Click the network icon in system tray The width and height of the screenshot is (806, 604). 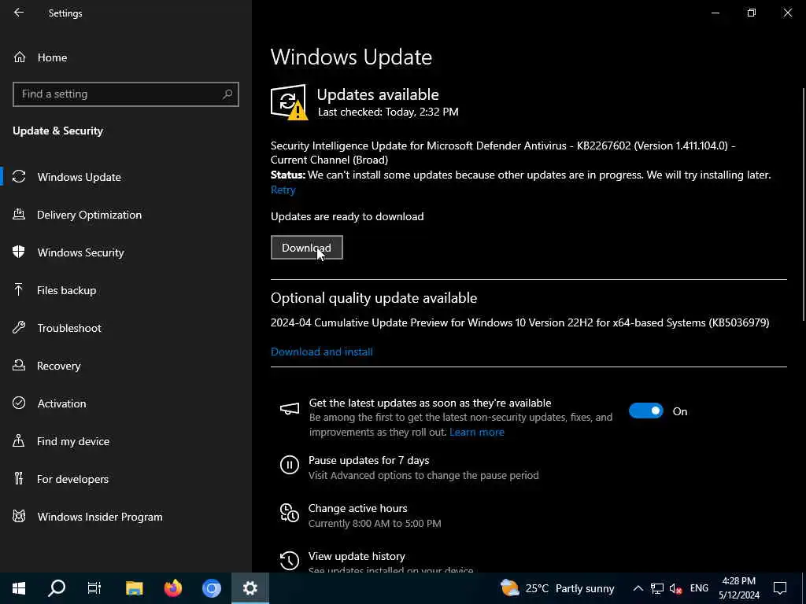click(657, 588)
